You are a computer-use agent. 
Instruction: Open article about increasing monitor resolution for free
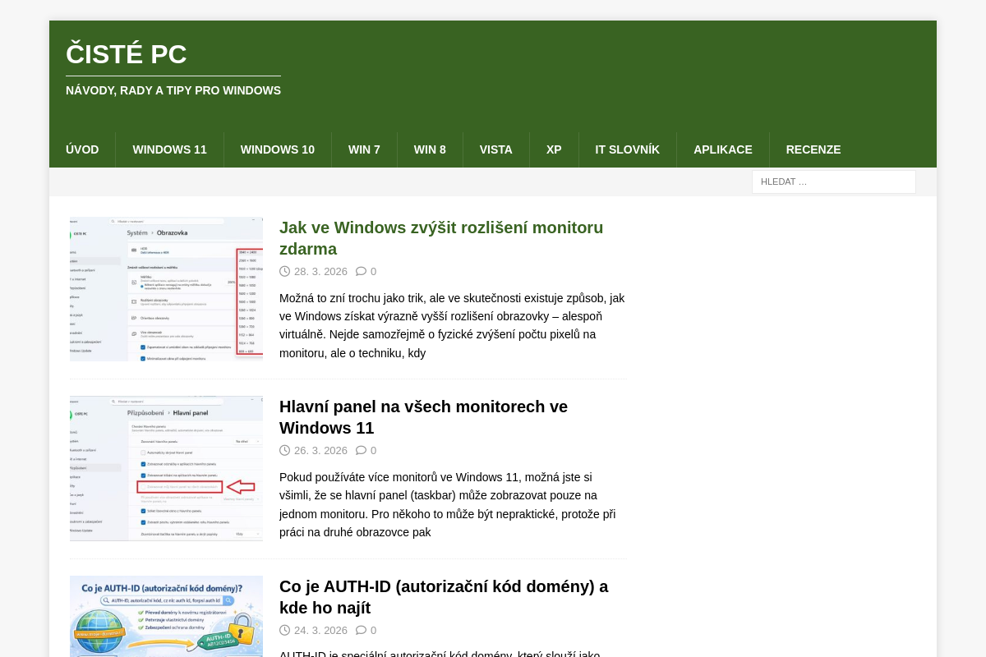point(441,238)
